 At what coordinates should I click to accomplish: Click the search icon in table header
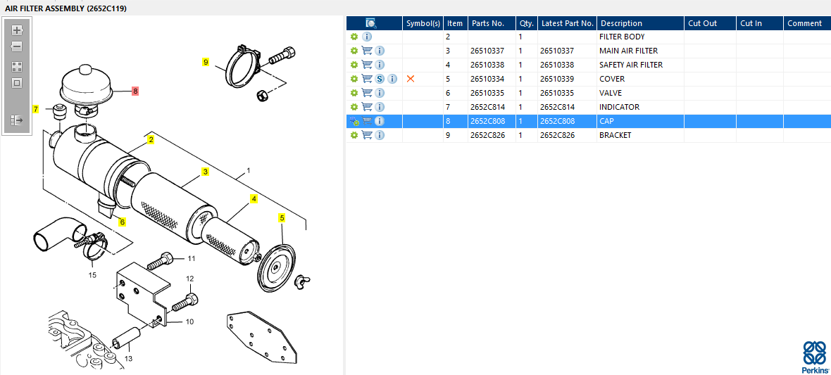[x=371, y=23]
